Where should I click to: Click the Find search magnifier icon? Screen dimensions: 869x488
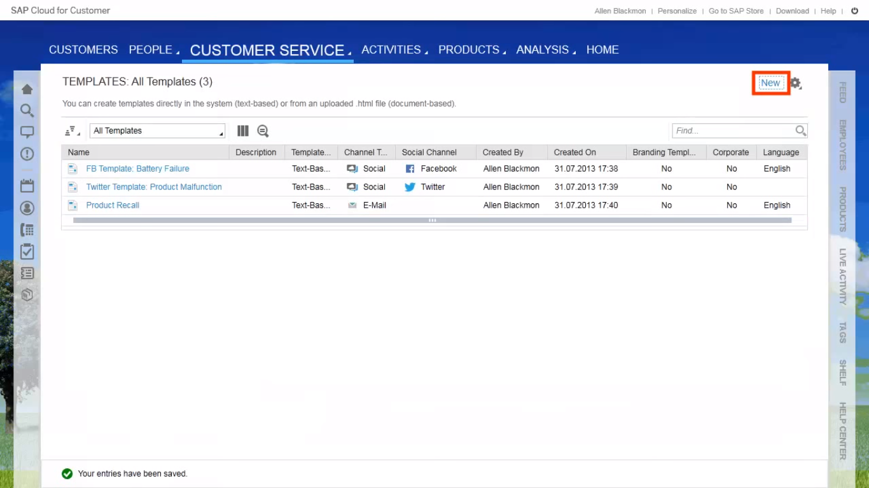tap(801, 130)
